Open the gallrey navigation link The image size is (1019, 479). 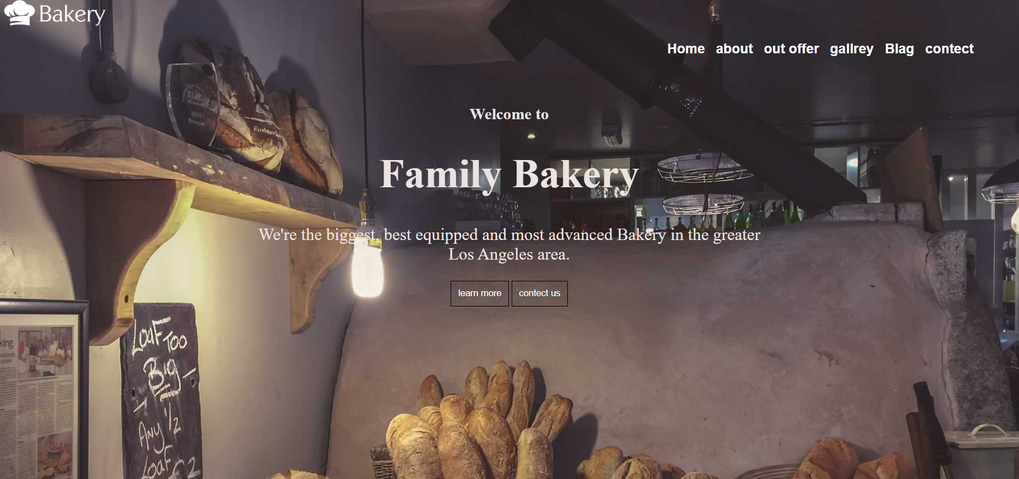coord(852,50)
